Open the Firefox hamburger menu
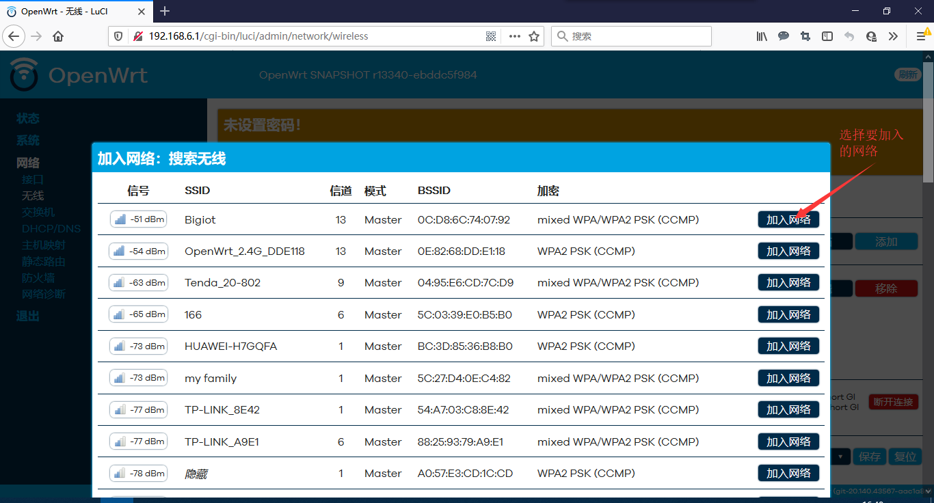 920,36
